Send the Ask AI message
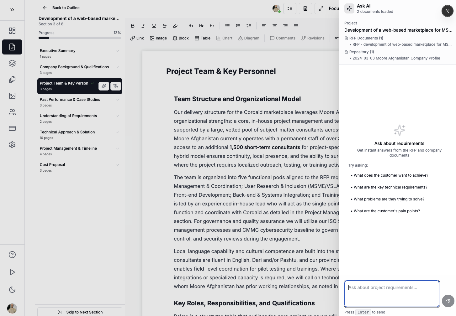The width and height of the screenshot is (456, 316). click(448, 301)
